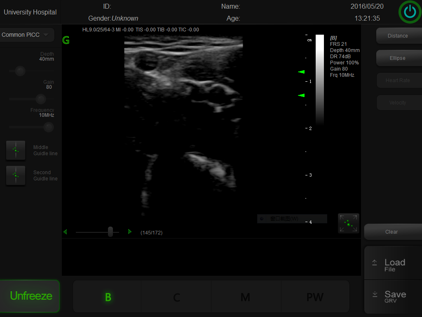Viewport: 422px width, 317px height.
Task: Open the Common PICC preset dropdown
Action: 26,35
